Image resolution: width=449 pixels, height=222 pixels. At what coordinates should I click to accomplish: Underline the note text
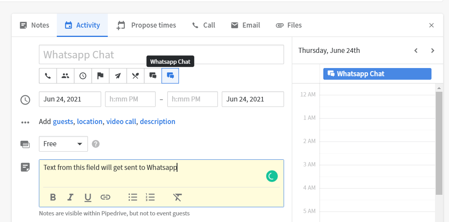(88, 198)
